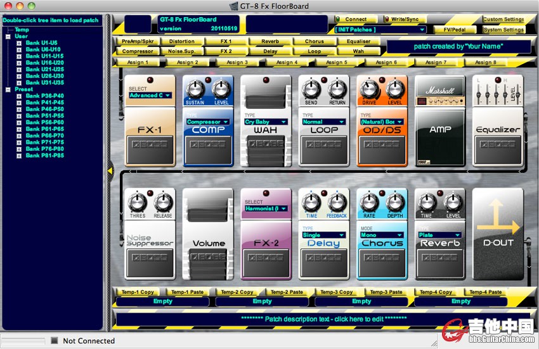The image size is (539, 349).
Task: Open the Chorus mode Mono dropdown
Action: tap(382, 235)
